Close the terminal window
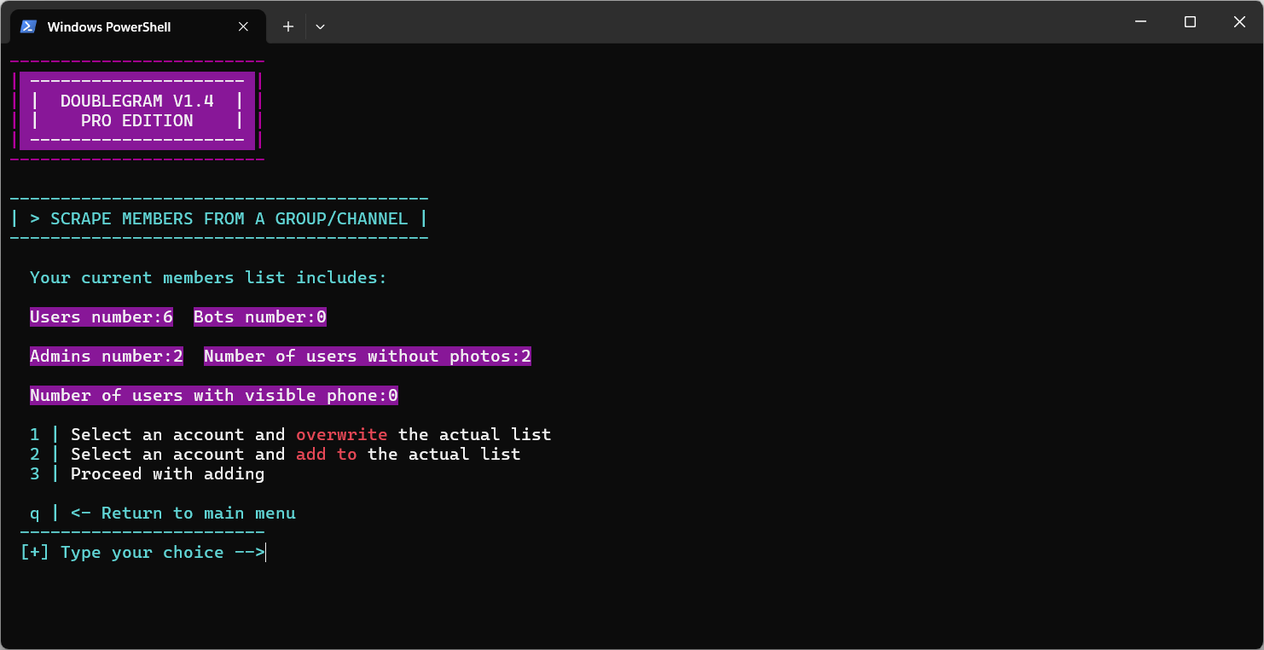 (x=1239, y=22)
